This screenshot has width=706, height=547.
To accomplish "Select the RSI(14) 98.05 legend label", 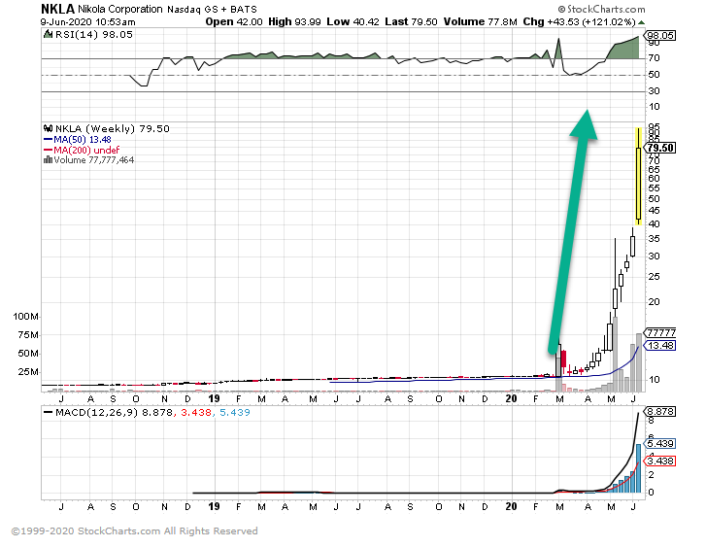I will (x=93, y=34).
